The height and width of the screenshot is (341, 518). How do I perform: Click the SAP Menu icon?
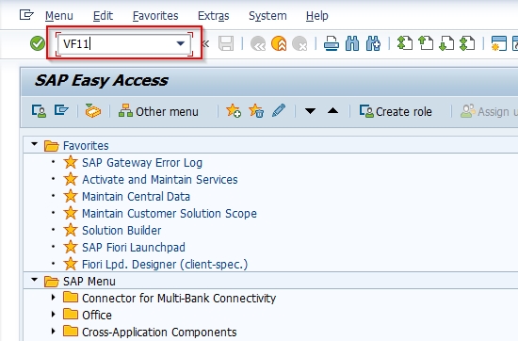61,110
